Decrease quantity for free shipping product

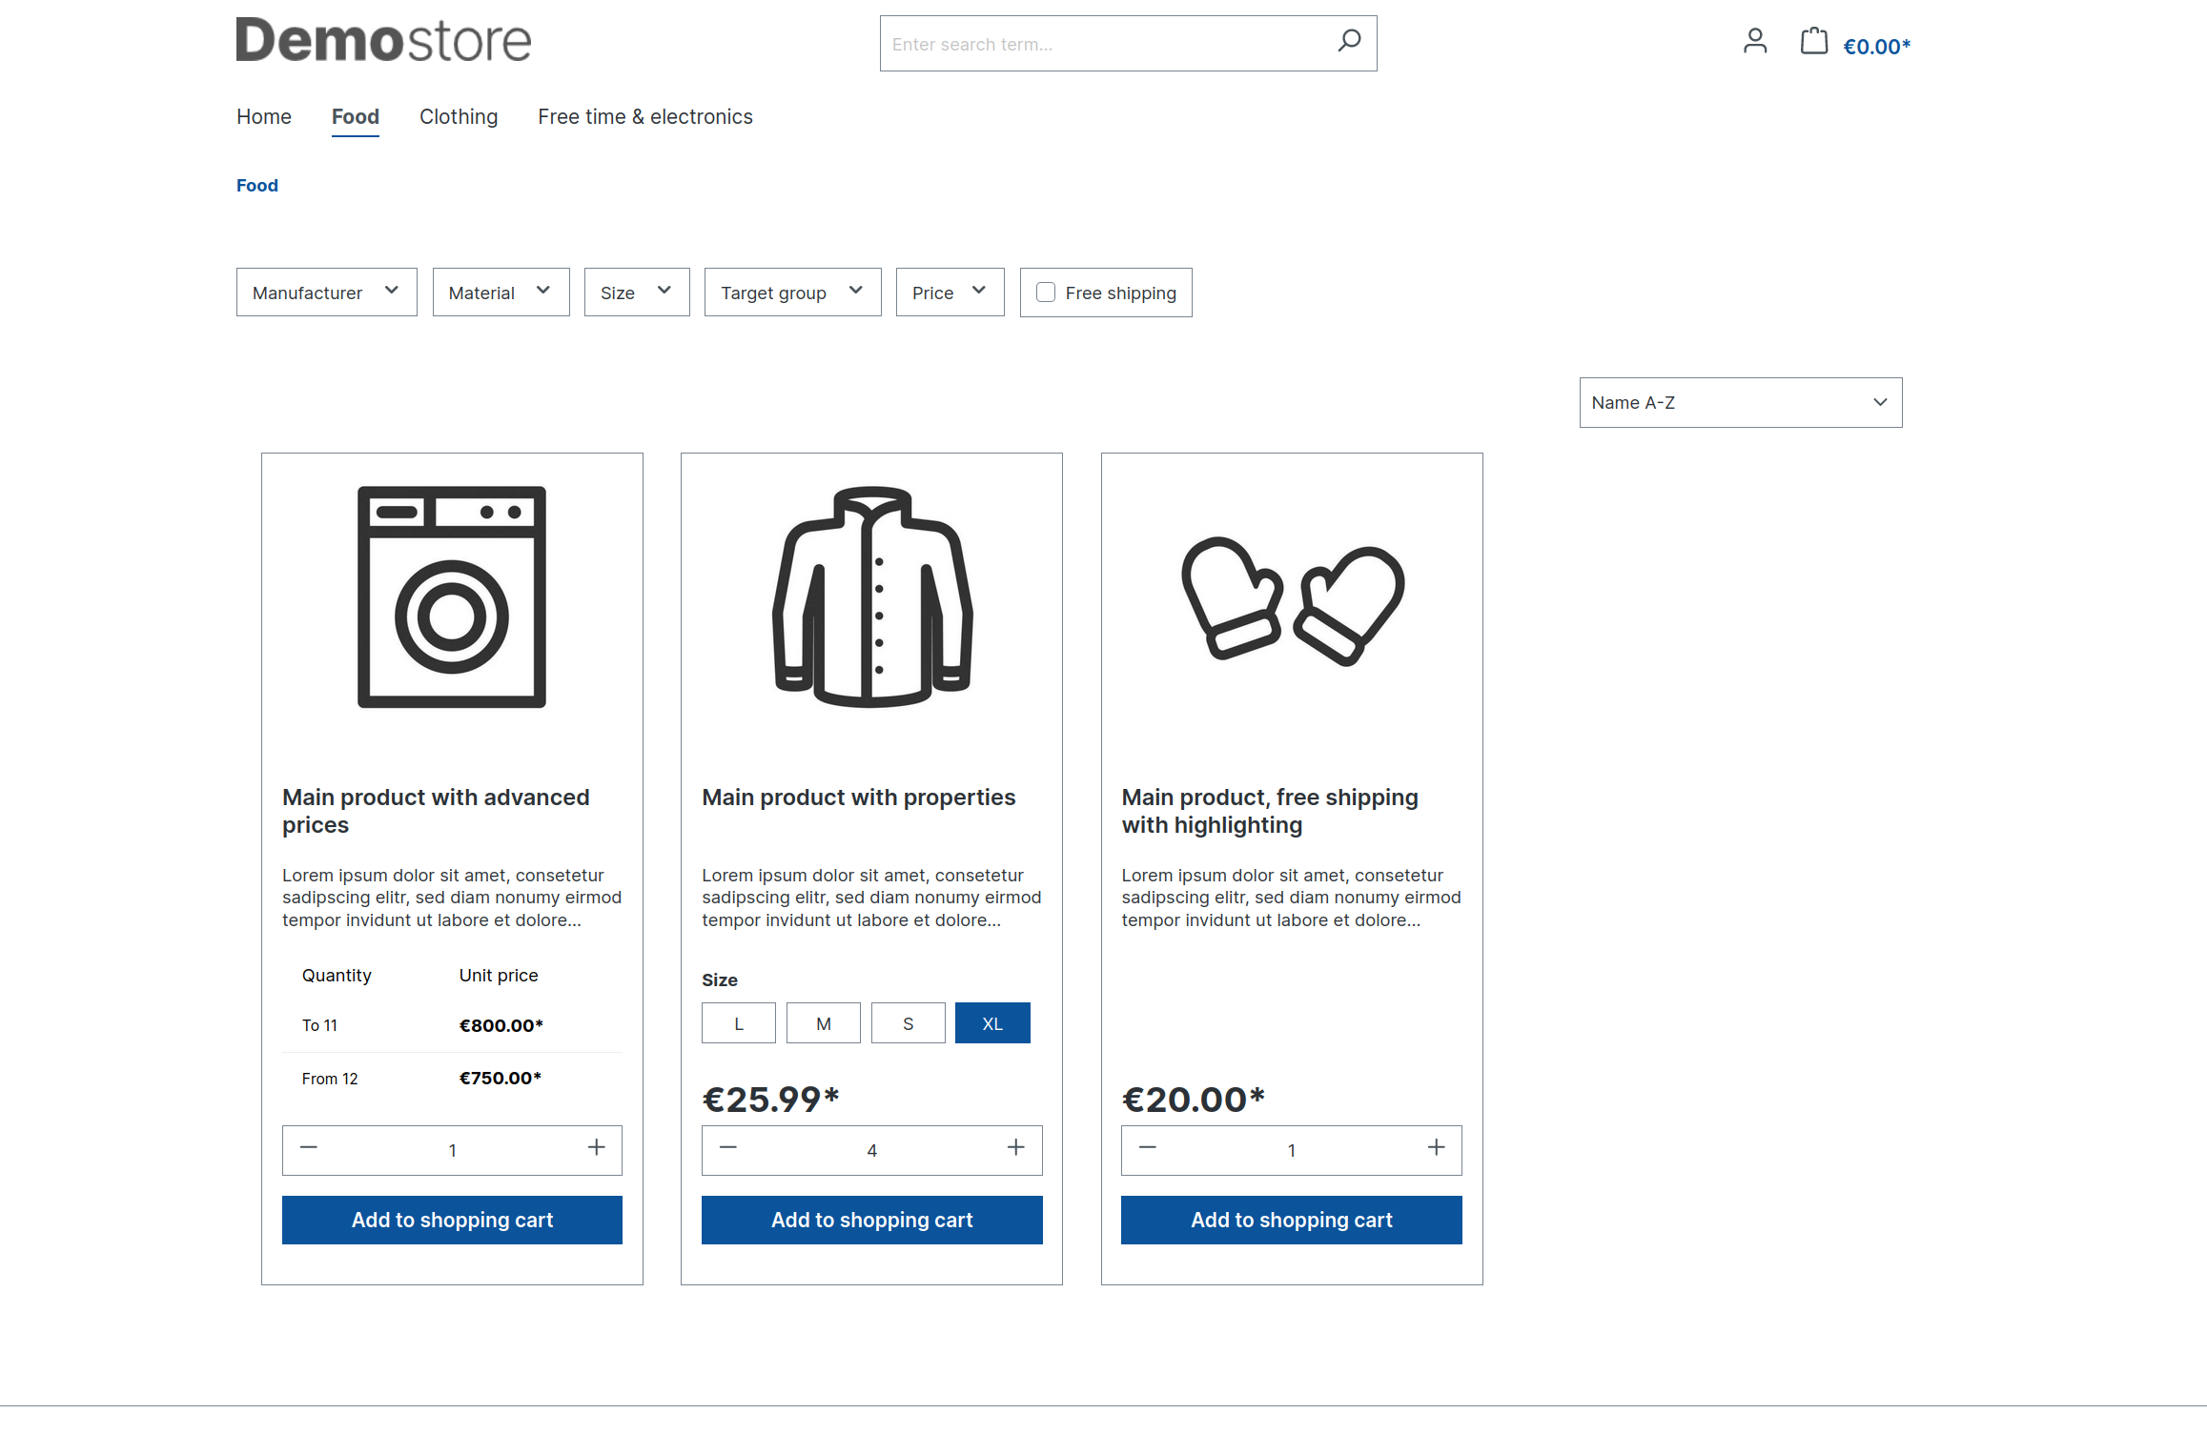click(x=1148, y=1148)
